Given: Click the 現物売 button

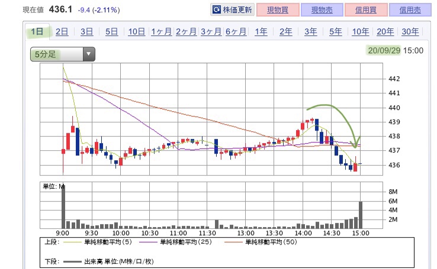Looking at the screenshot, I should pyautogui.click(x=322, y=10).
